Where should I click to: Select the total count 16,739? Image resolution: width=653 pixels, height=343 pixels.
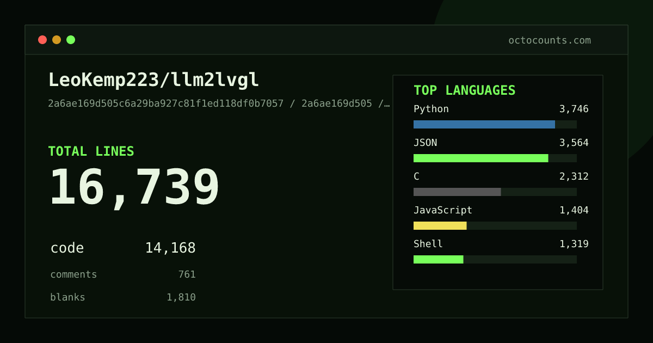click(x=134, y=188)
